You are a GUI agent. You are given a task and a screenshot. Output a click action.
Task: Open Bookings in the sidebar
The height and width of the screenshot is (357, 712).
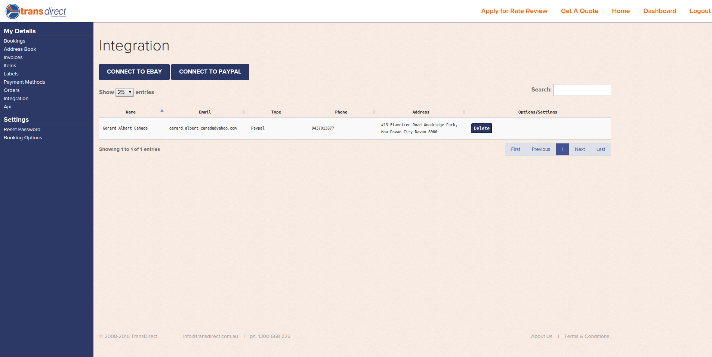[15, 41]
